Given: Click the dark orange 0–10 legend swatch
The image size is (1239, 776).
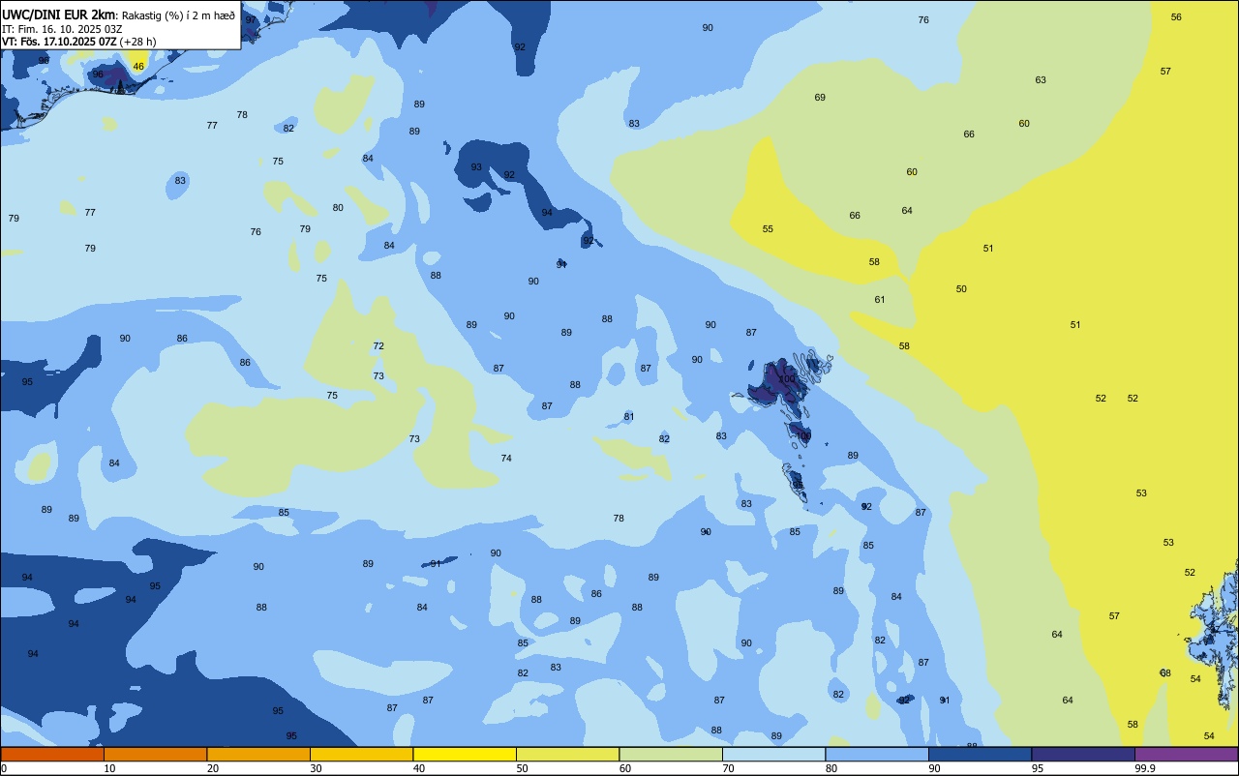Looking at the screenshot, I should [52, 754].
